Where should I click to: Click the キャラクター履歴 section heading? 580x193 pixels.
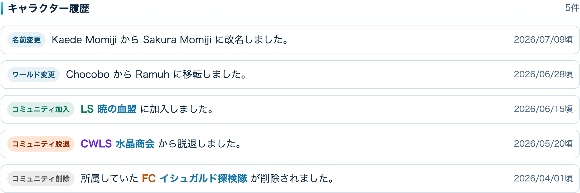point(48,9)
